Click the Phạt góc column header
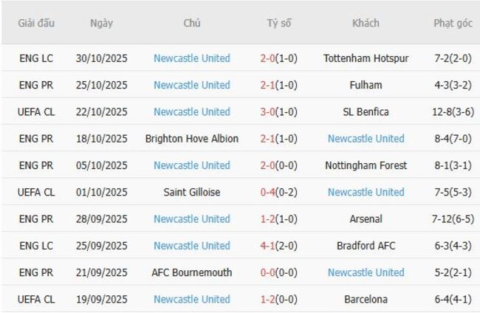The width and height of the screenshot is (480, 313). coord(453,23)
